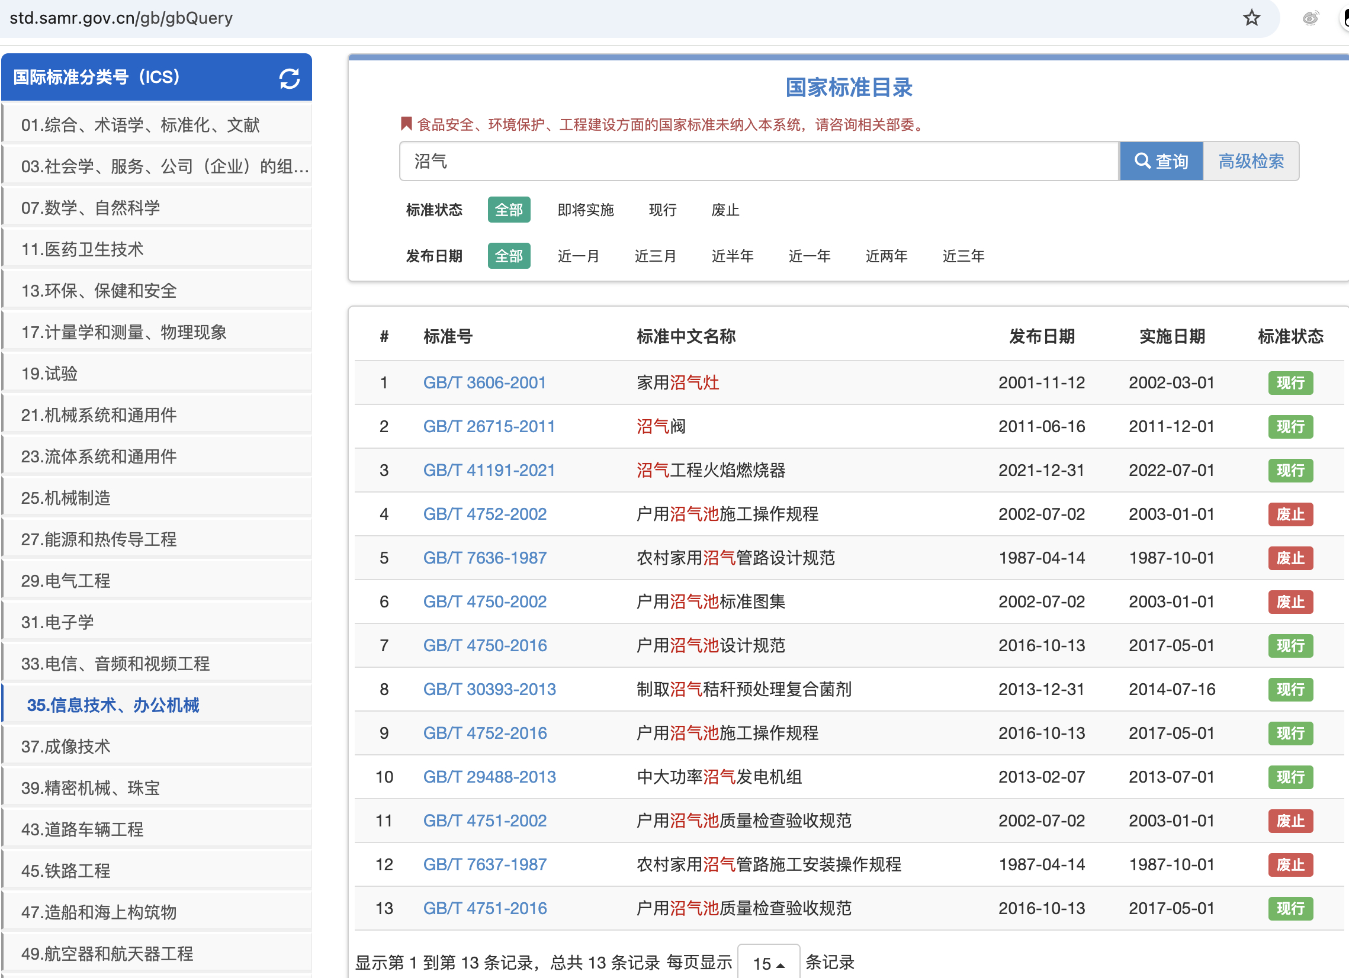Filter publish date to 近半年
This screenshot has width=1349, height=978.
click(x=732, y=256)
